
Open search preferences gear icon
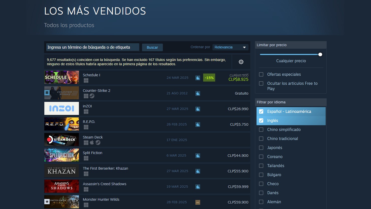tap(241, 62)
